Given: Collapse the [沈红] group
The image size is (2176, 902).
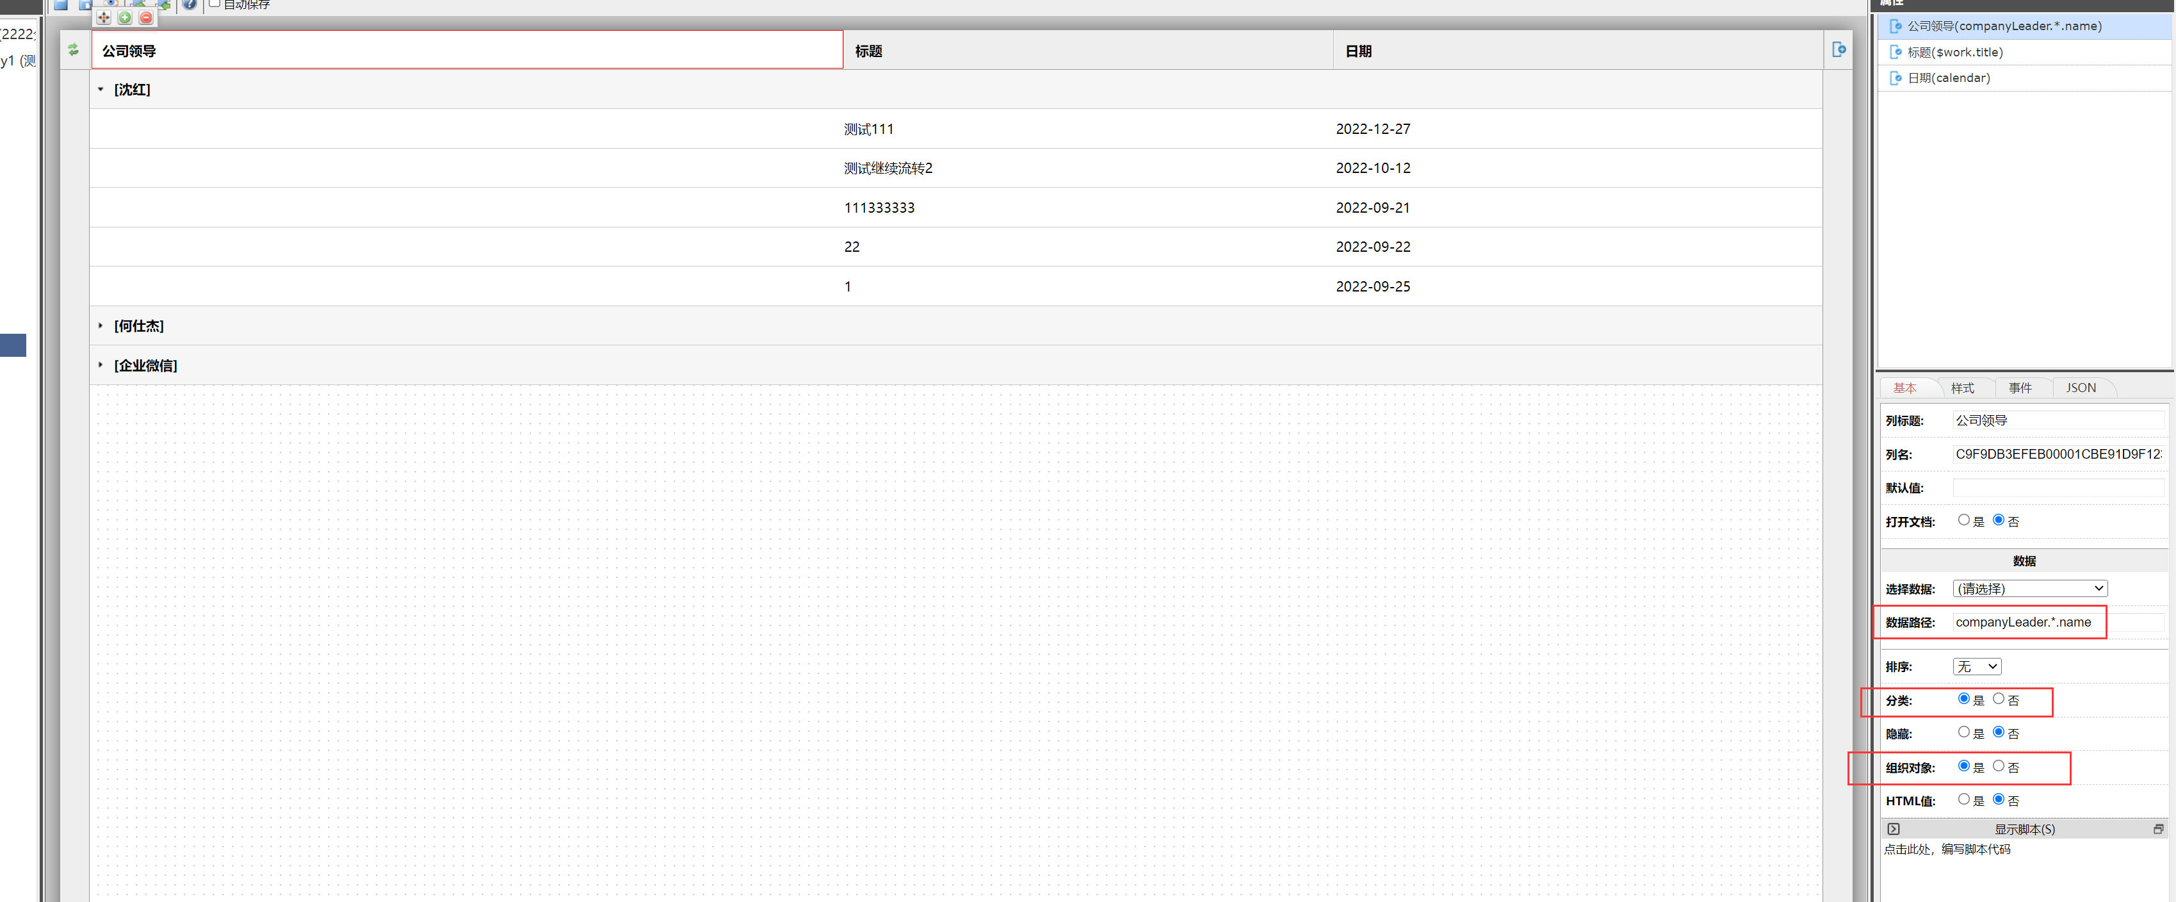Looking at the screenshot, I should pyautogui.click(x=101, y=90).
